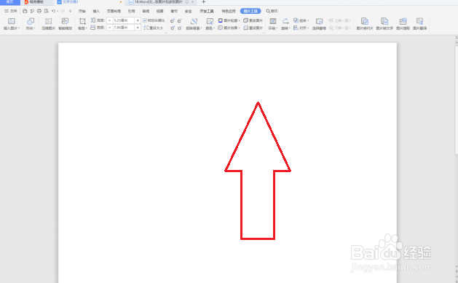458x283 pixels.
Task: Decrease width with the minus button
Action: tap(109, 28)
